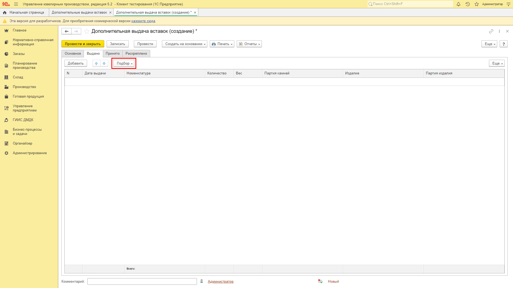
Task: Follow the нажмите сюда link
Action: click(143, 21)
